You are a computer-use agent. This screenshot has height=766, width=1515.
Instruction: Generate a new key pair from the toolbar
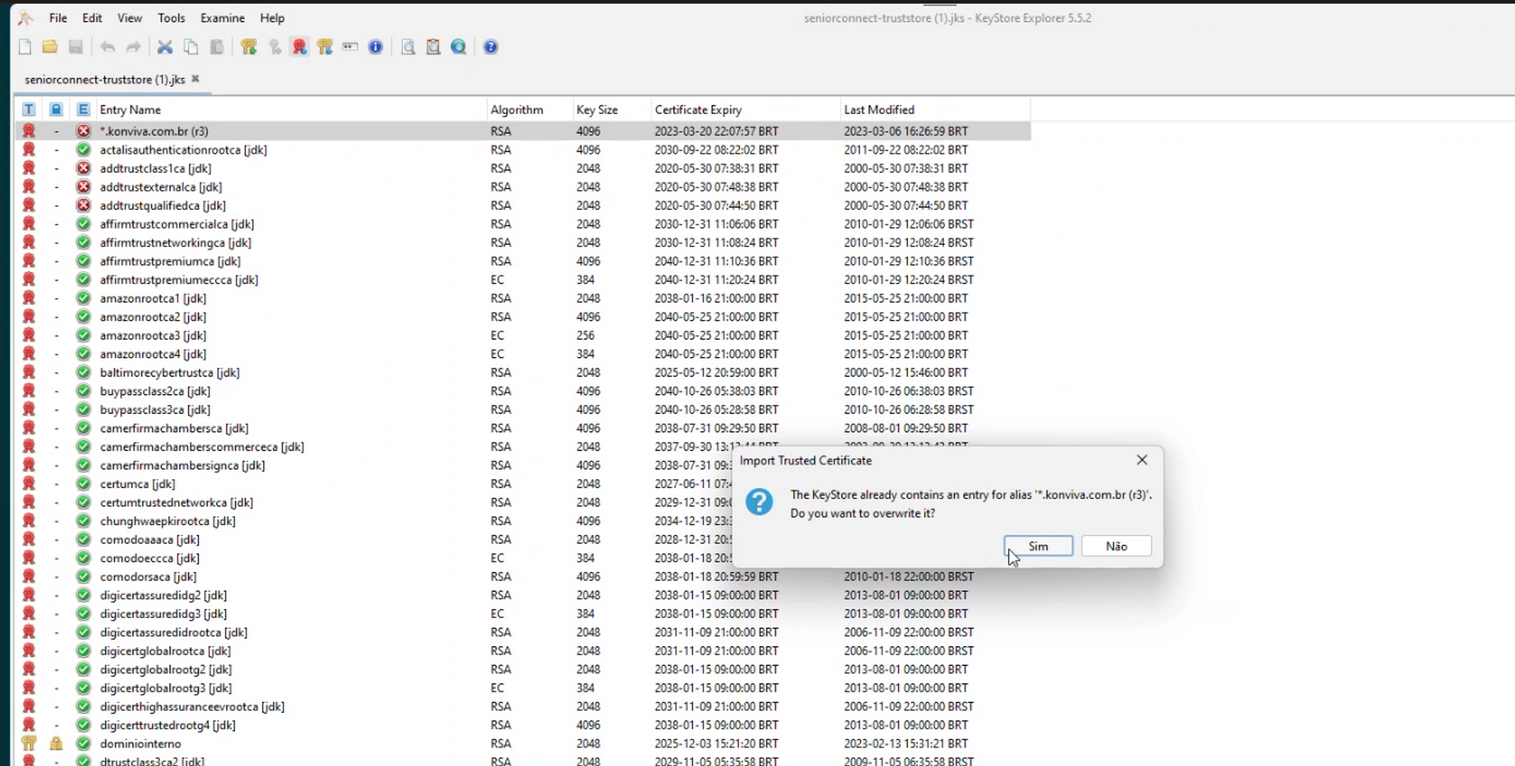tap(248, 47)
